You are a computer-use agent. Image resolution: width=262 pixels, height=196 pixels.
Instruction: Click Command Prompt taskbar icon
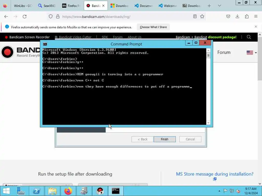(x=116, y=191)
